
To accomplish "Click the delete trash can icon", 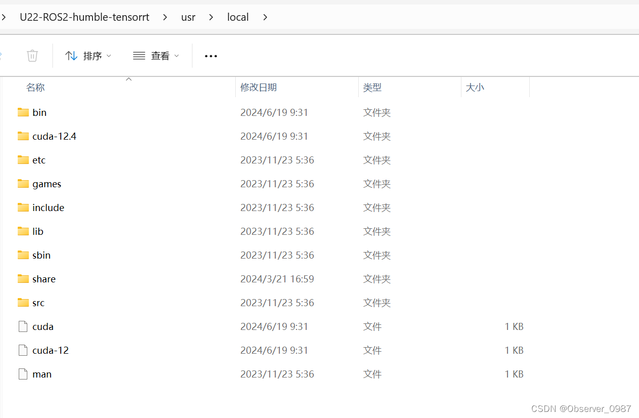I will coord(32,56).
